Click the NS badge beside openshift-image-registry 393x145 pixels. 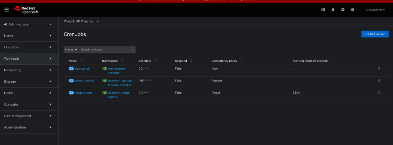tap(104, 93)
